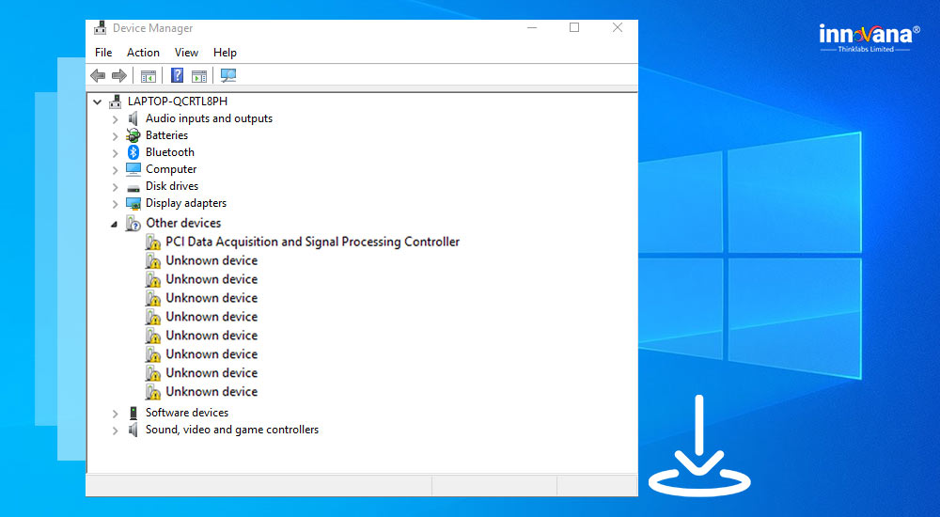Click the Other devices question-mark icon

[x=133, y=223]
